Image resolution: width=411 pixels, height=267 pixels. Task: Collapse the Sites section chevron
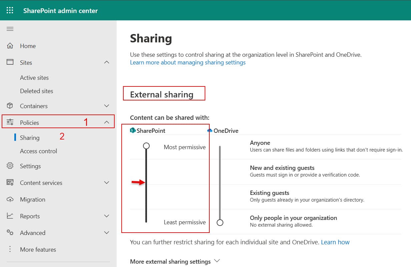click(107, 62)
